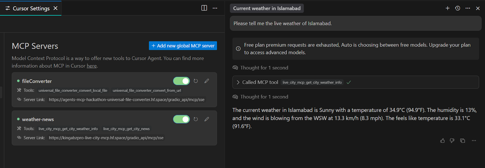
Task: Refresh the fileConverter server
Action: [196, 81]
